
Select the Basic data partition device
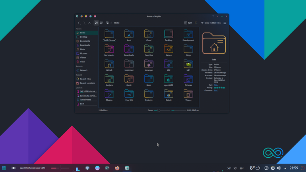[87, 96]
